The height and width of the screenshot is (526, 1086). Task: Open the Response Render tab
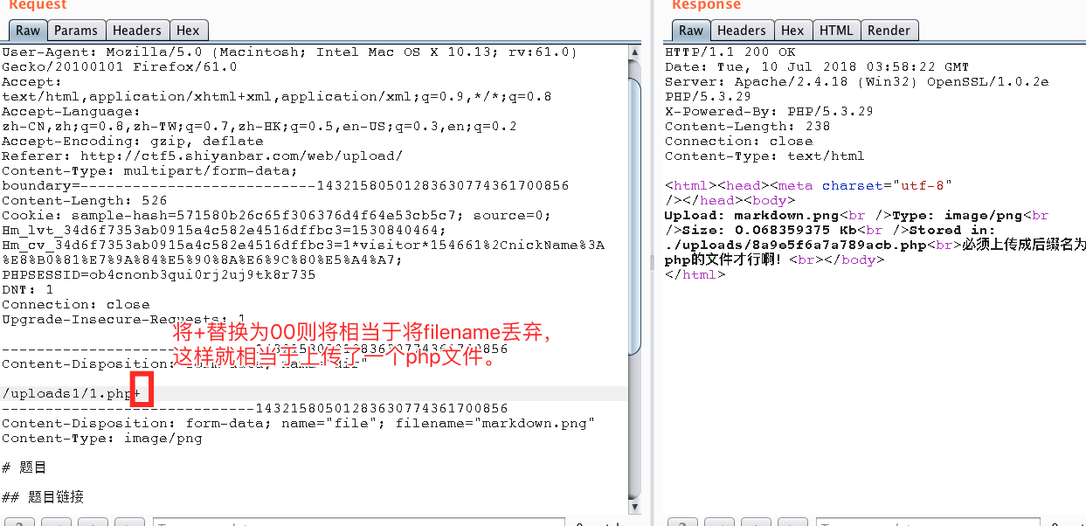889,30
